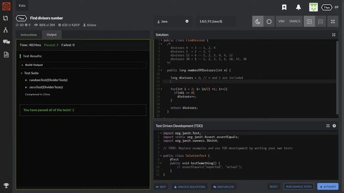The width and height of the screenshot is (344, 193).
Task: Collapse the Test Suite tree
Action: [x=21, y=73]
